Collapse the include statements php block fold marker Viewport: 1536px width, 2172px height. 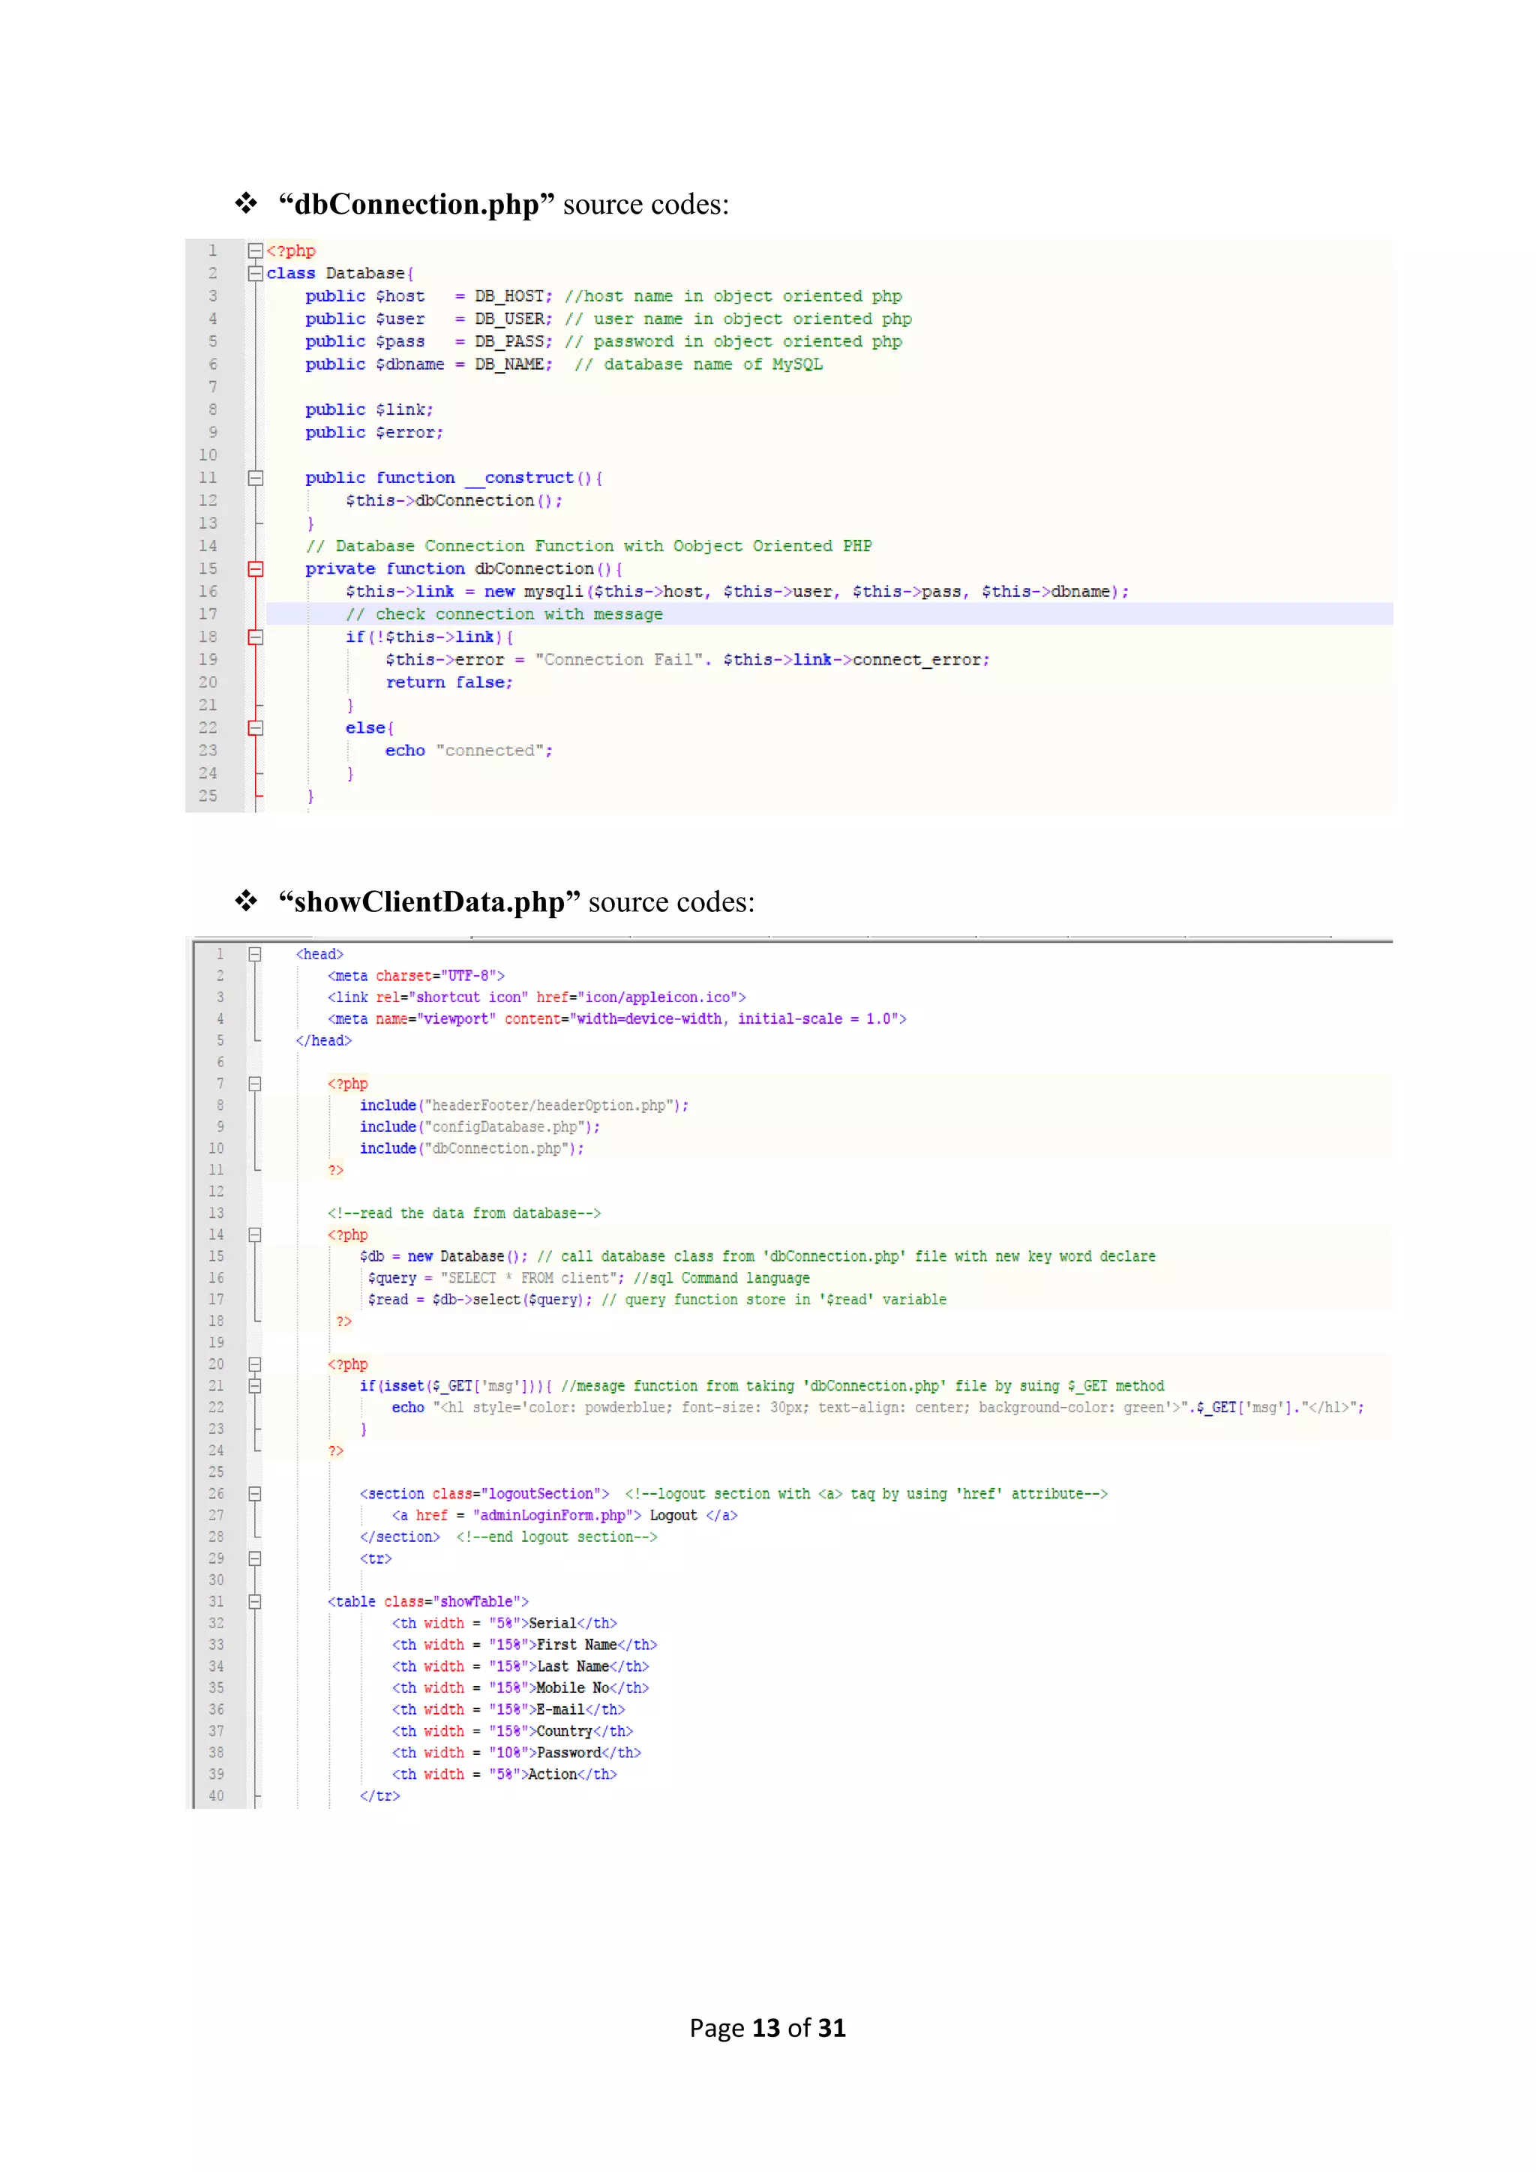(x=254, y=1084)
